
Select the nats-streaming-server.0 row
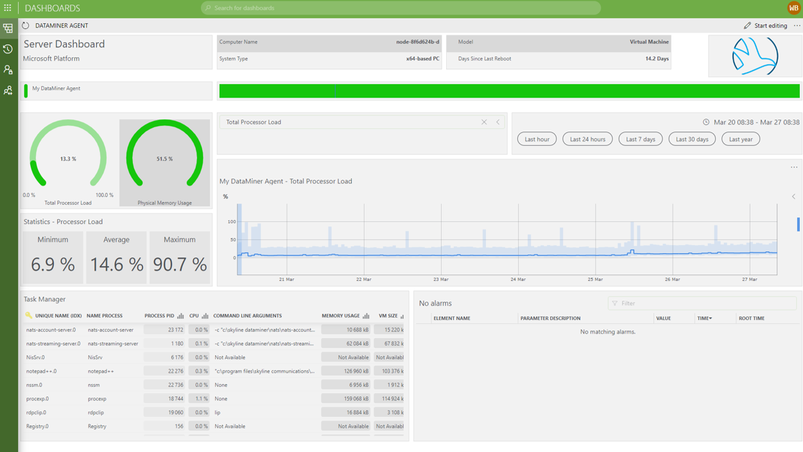214,344
